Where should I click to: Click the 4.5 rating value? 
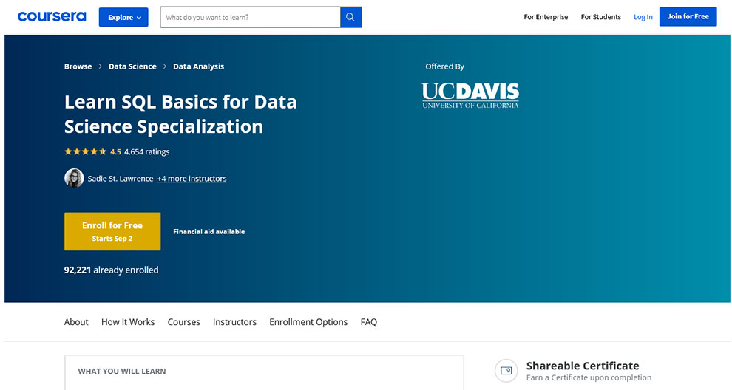[115, 151]
